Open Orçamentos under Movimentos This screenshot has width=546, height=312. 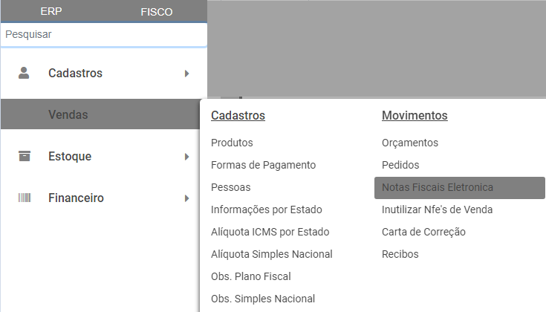409,143
